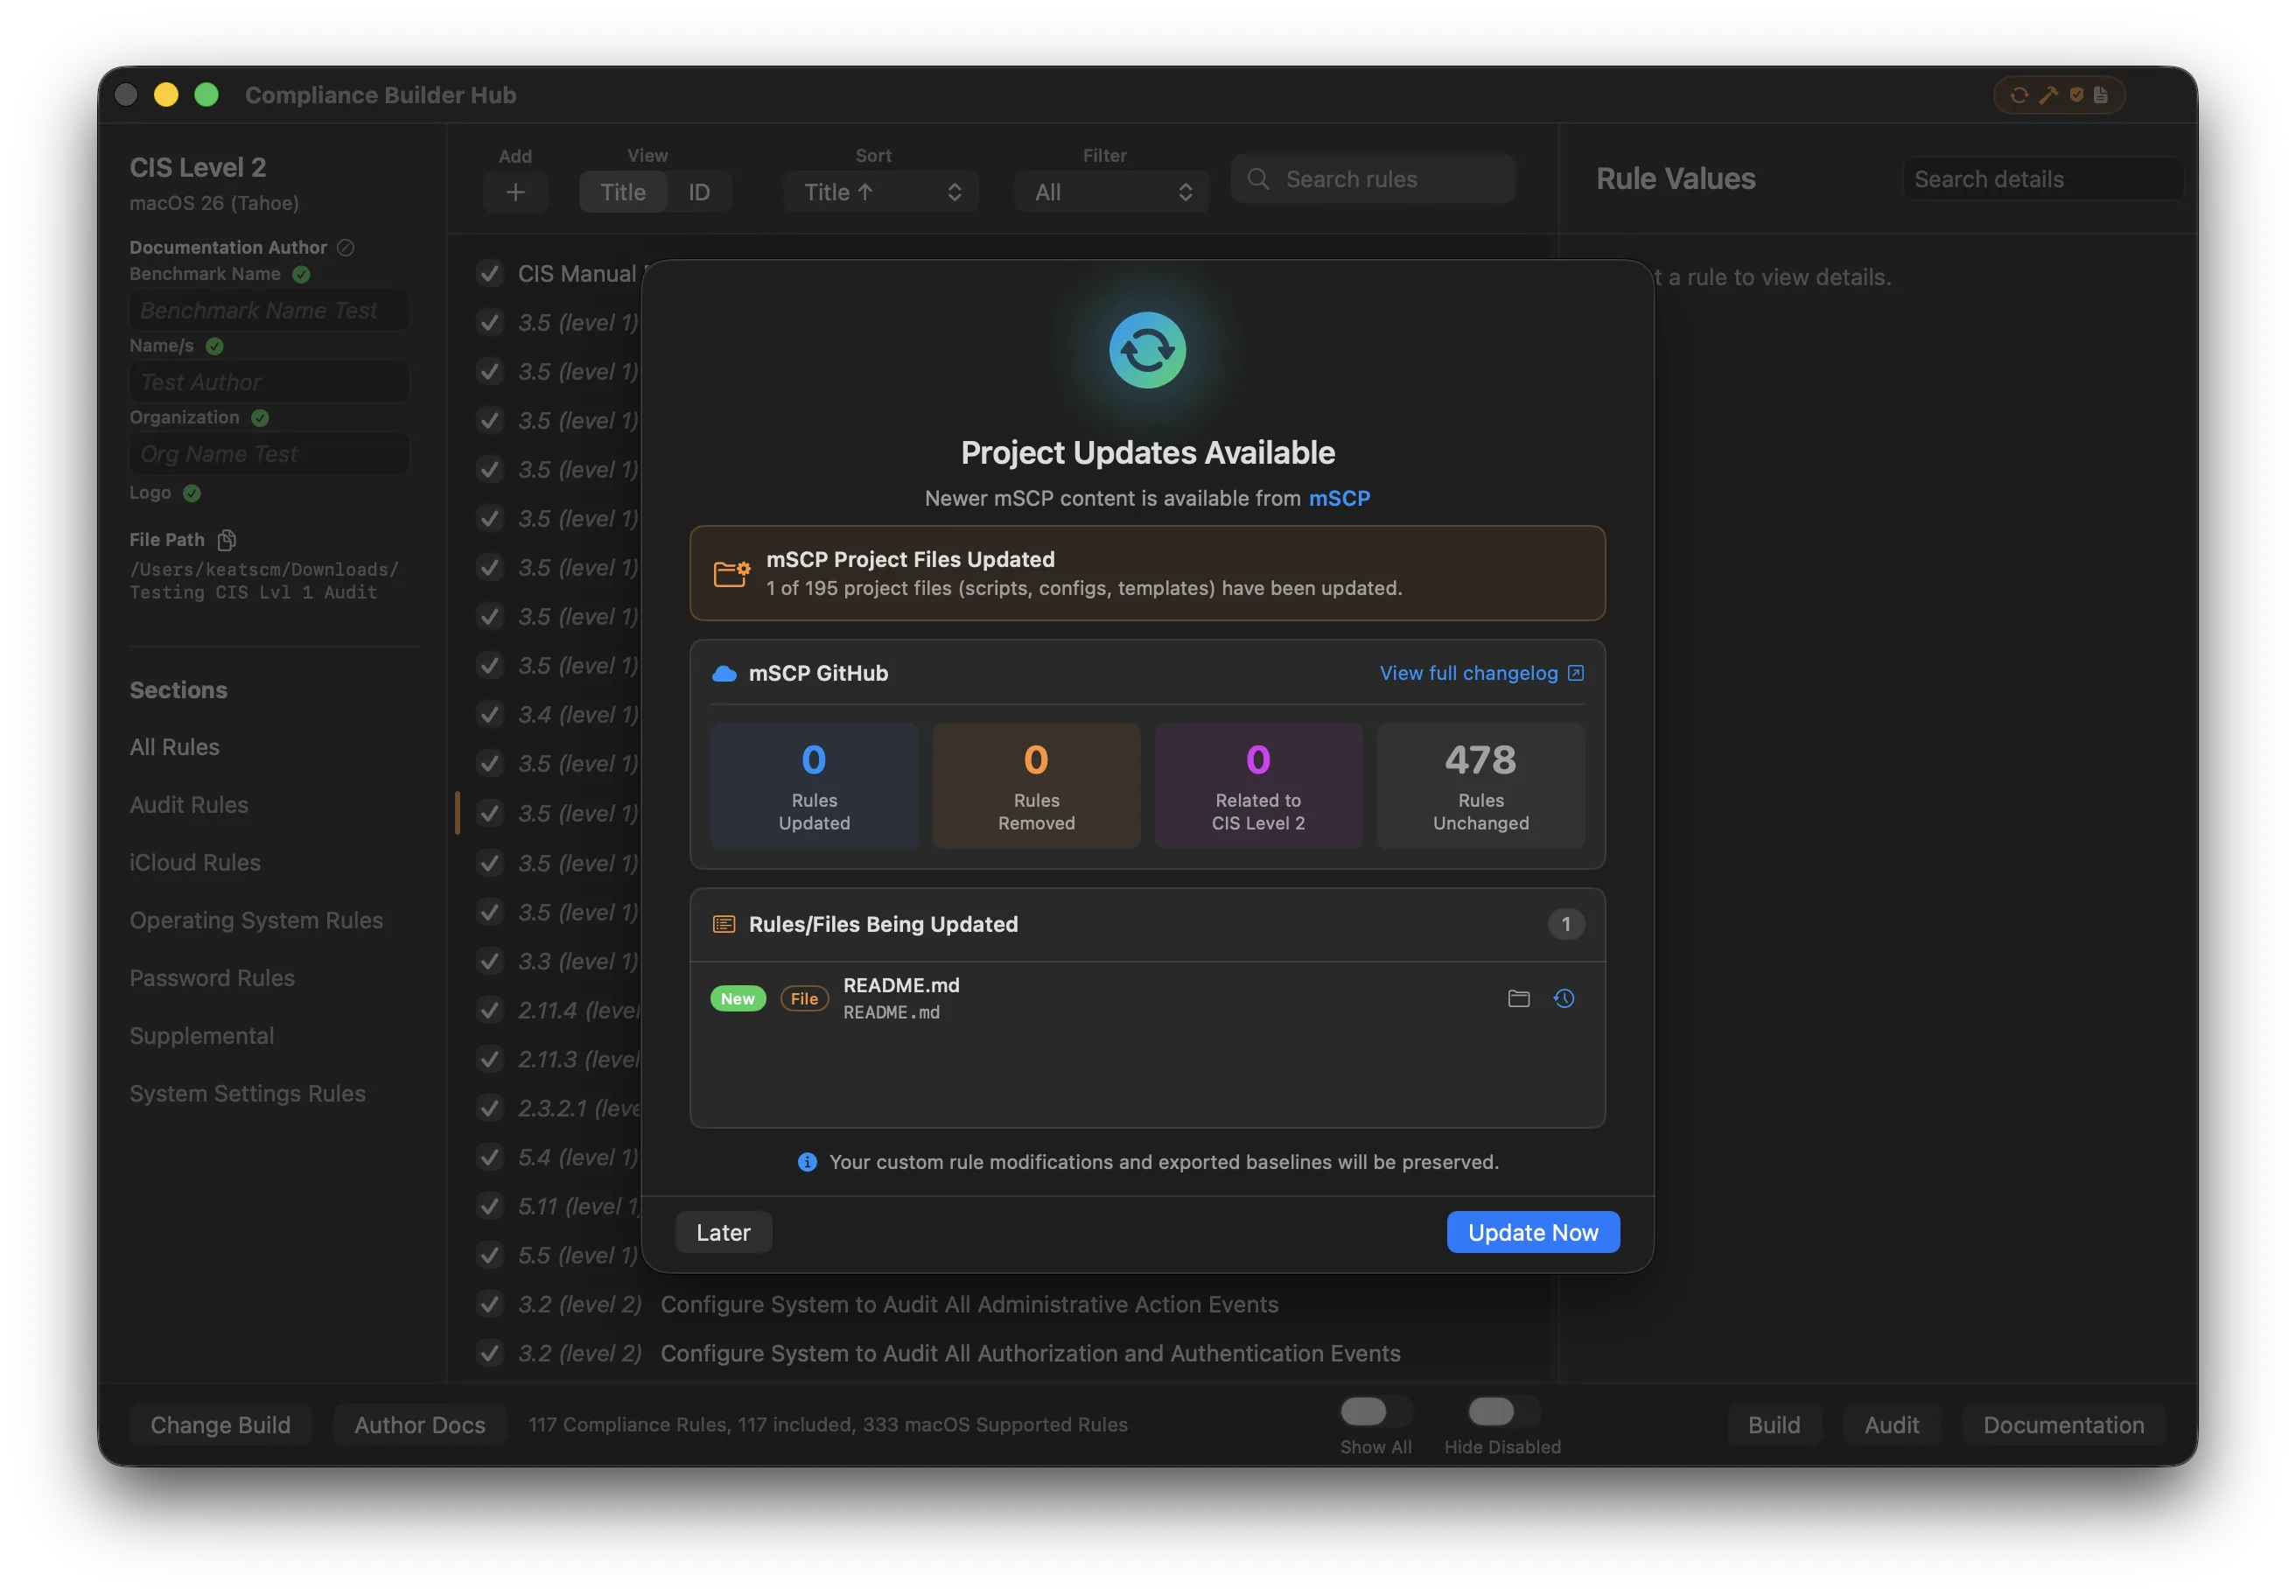The height and width of the screenshot is (1596, 2296).
Task: Click the green check beside Organization
Action: [x=260, y=418]
